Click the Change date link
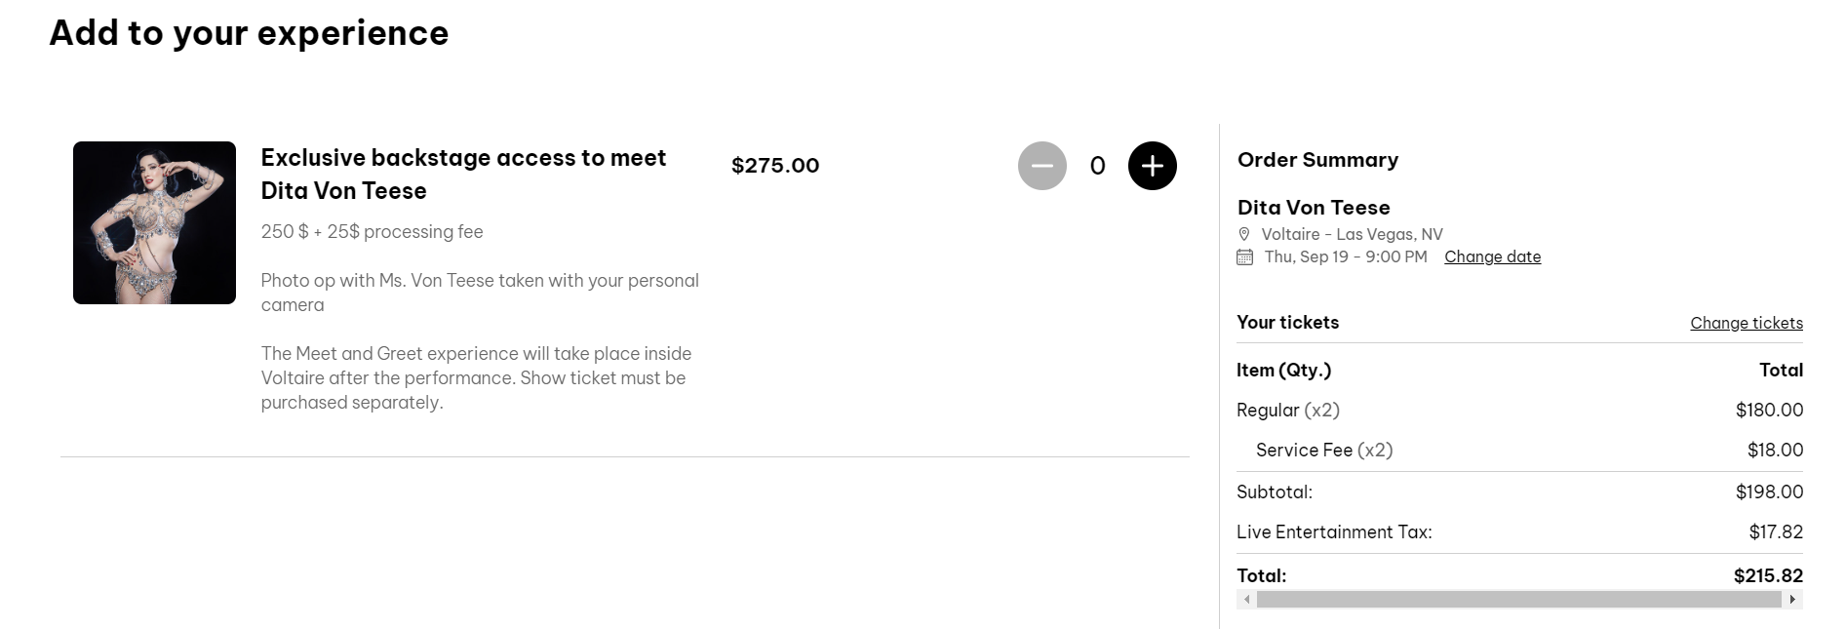Screen dimensions: 1846x629 tap(1492, 257)
